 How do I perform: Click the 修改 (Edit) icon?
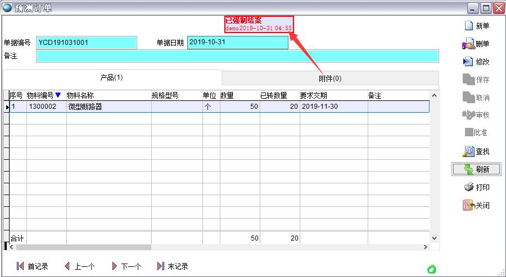pyautogui.click(x=468, y=62)
